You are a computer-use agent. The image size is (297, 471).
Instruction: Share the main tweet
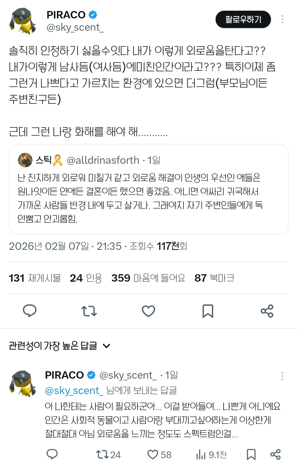(267, 311)
